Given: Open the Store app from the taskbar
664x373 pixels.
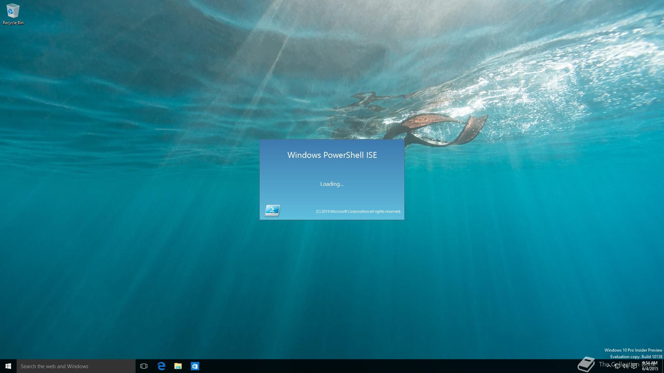Looking at the screenshot, I should point(195,366).
